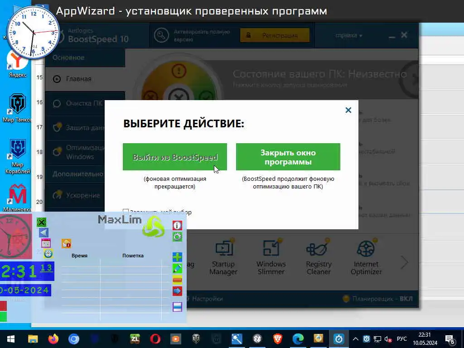The width and height of the screenshot is (464, 348).
Task: Open the Startup Manager tool
Action: [x=223, y=257]
